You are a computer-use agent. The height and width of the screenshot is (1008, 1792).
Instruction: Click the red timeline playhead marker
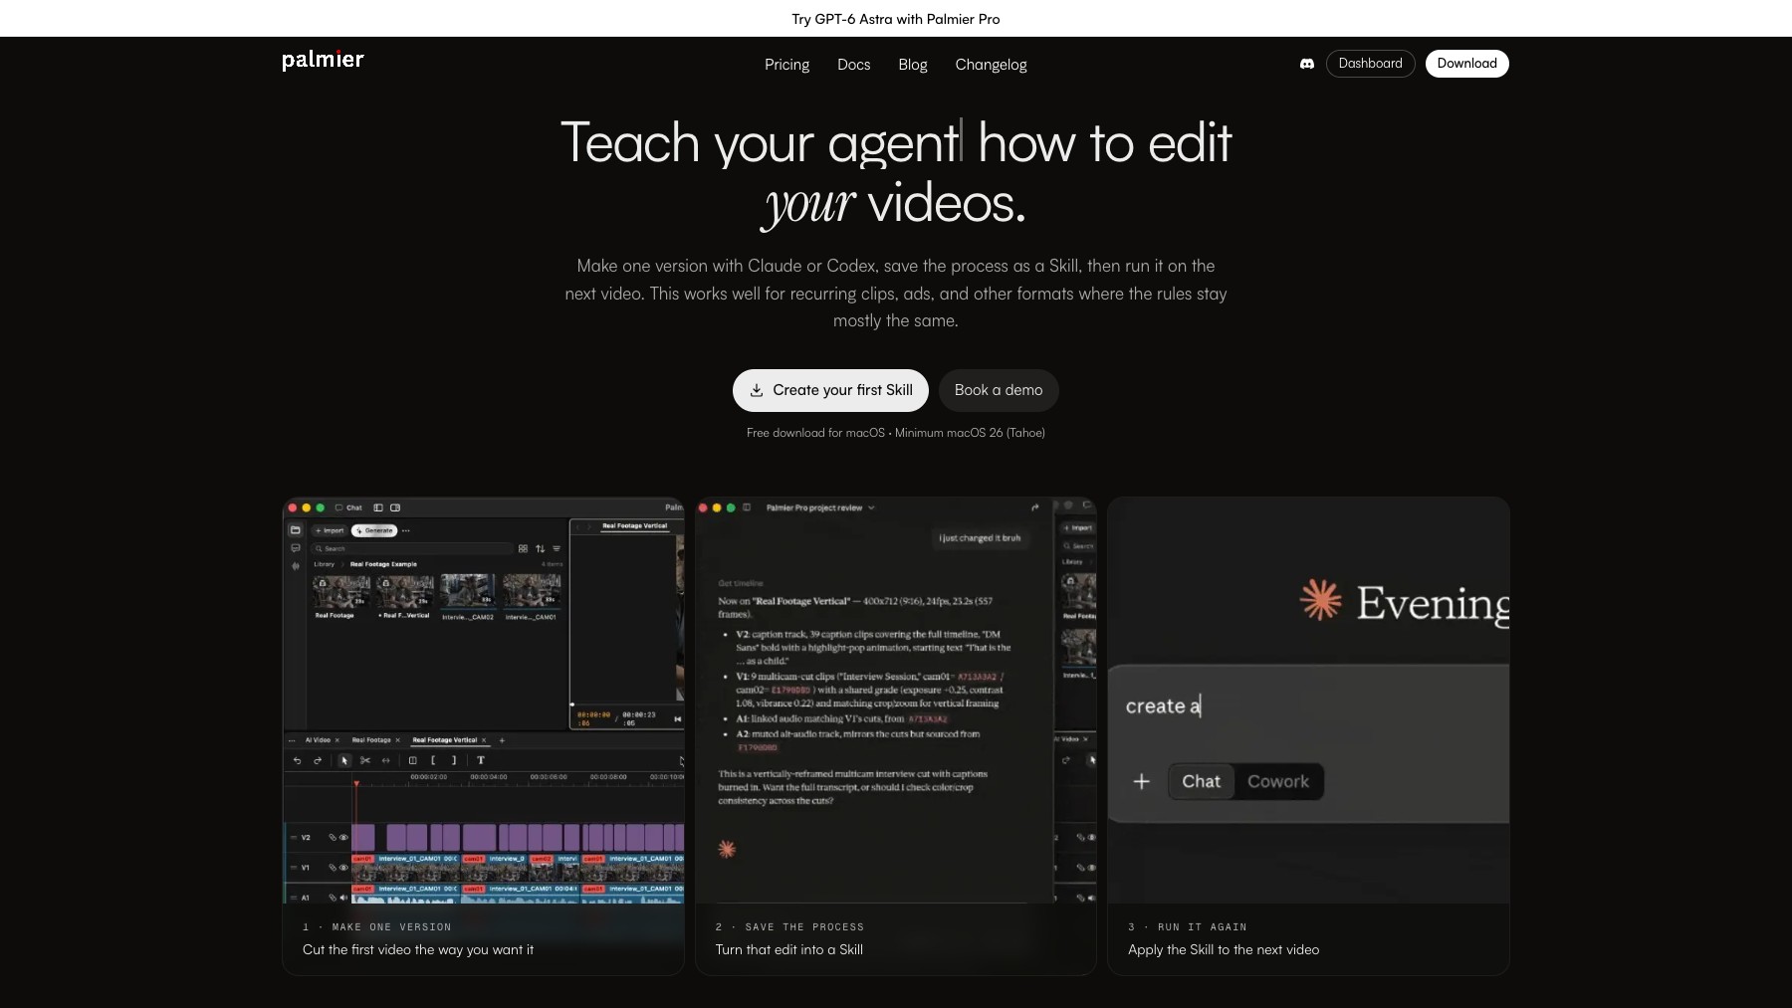356,785
